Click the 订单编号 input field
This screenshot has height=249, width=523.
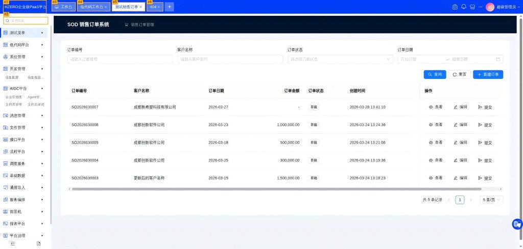(120, 59)
